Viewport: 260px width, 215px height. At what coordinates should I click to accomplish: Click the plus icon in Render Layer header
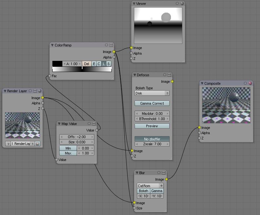pyautogui.click(x=30, y=91)
